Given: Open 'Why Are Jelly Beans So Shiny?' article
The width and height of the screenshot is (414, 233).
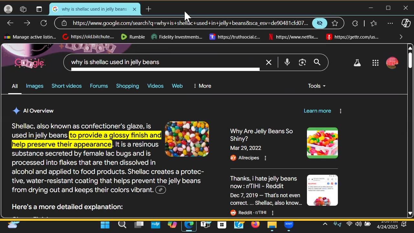Looking at the screenshot, I should click(261, 135).
